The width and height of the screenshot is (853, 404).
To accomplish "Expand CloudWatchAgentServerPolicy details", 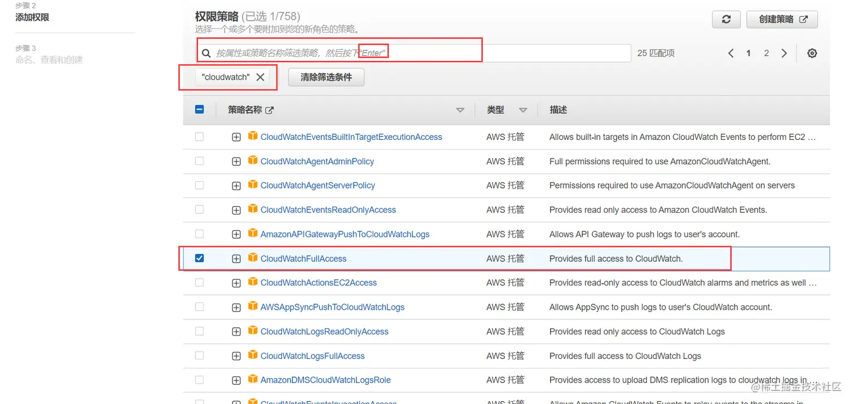I will point(236,186).
